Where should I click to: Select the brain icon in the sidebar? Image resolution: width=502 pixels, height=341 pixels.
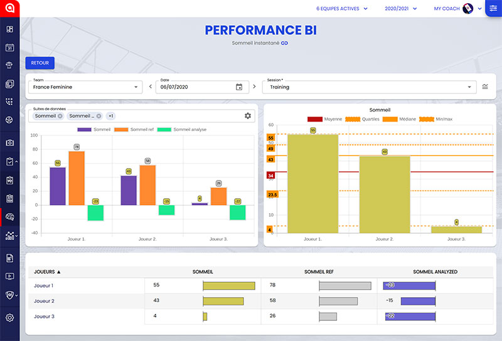[9, 217]
